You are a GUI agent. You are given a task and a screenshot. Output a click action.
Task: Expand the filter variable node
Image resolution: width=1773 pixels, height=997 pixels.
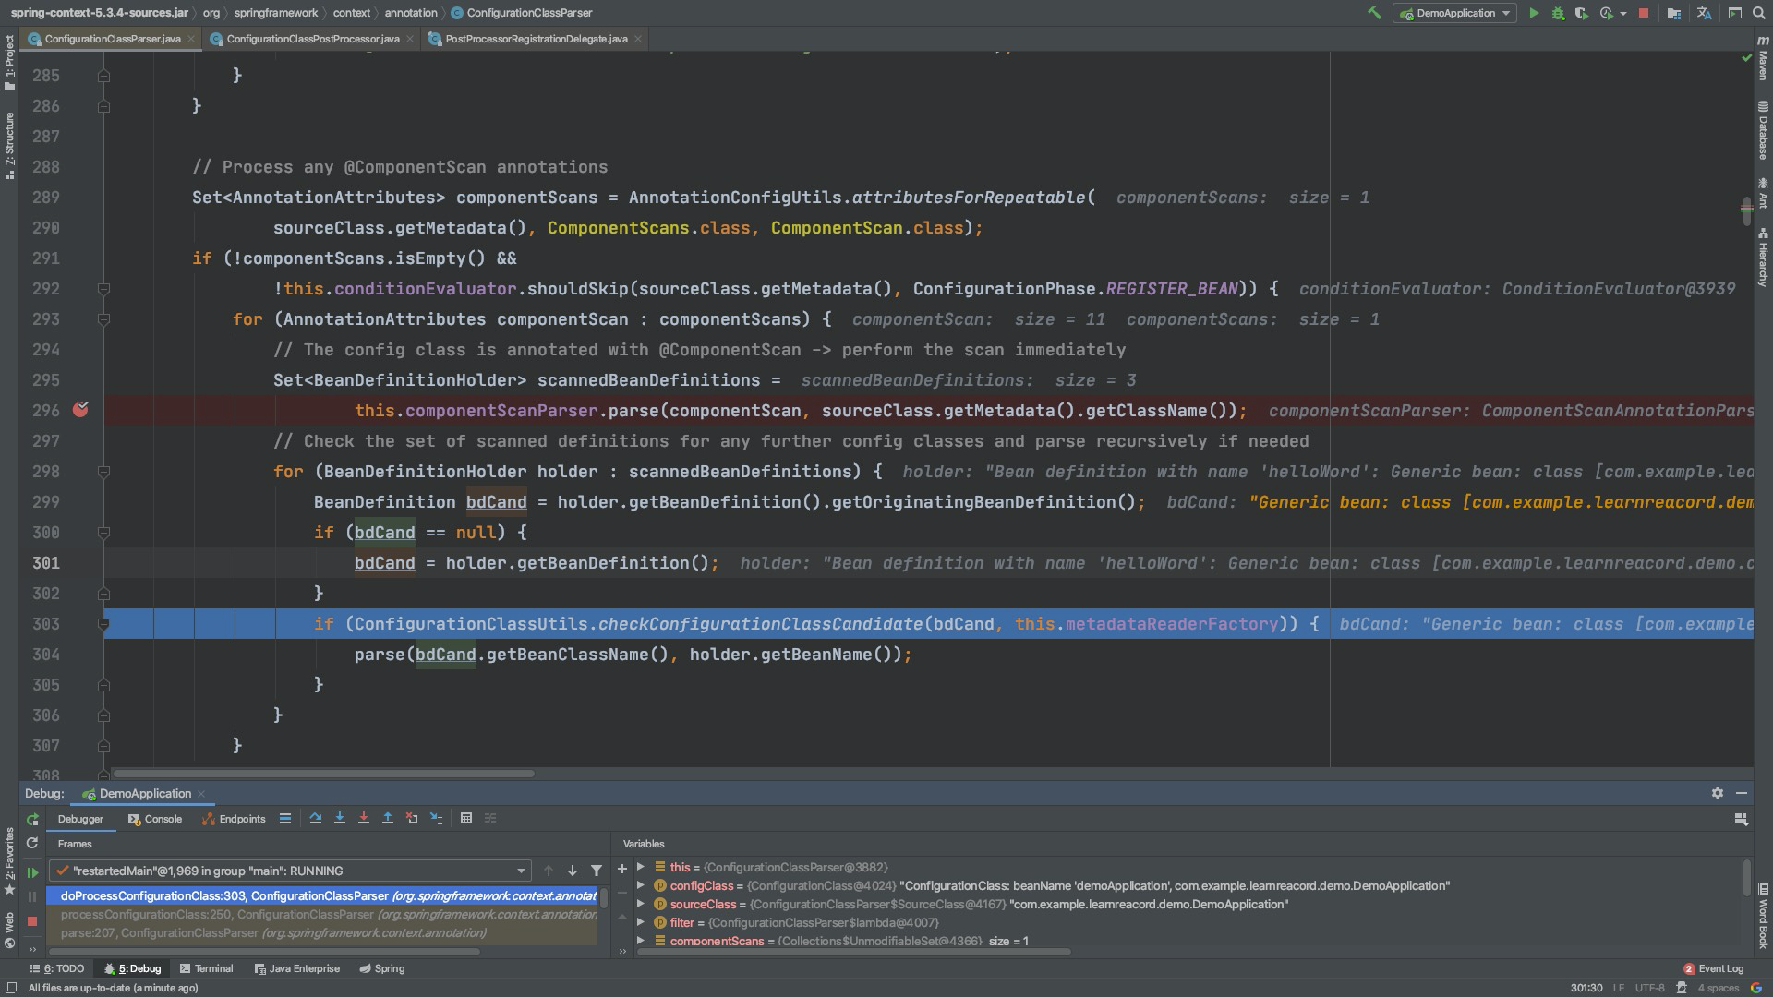(x=641, y=922)
